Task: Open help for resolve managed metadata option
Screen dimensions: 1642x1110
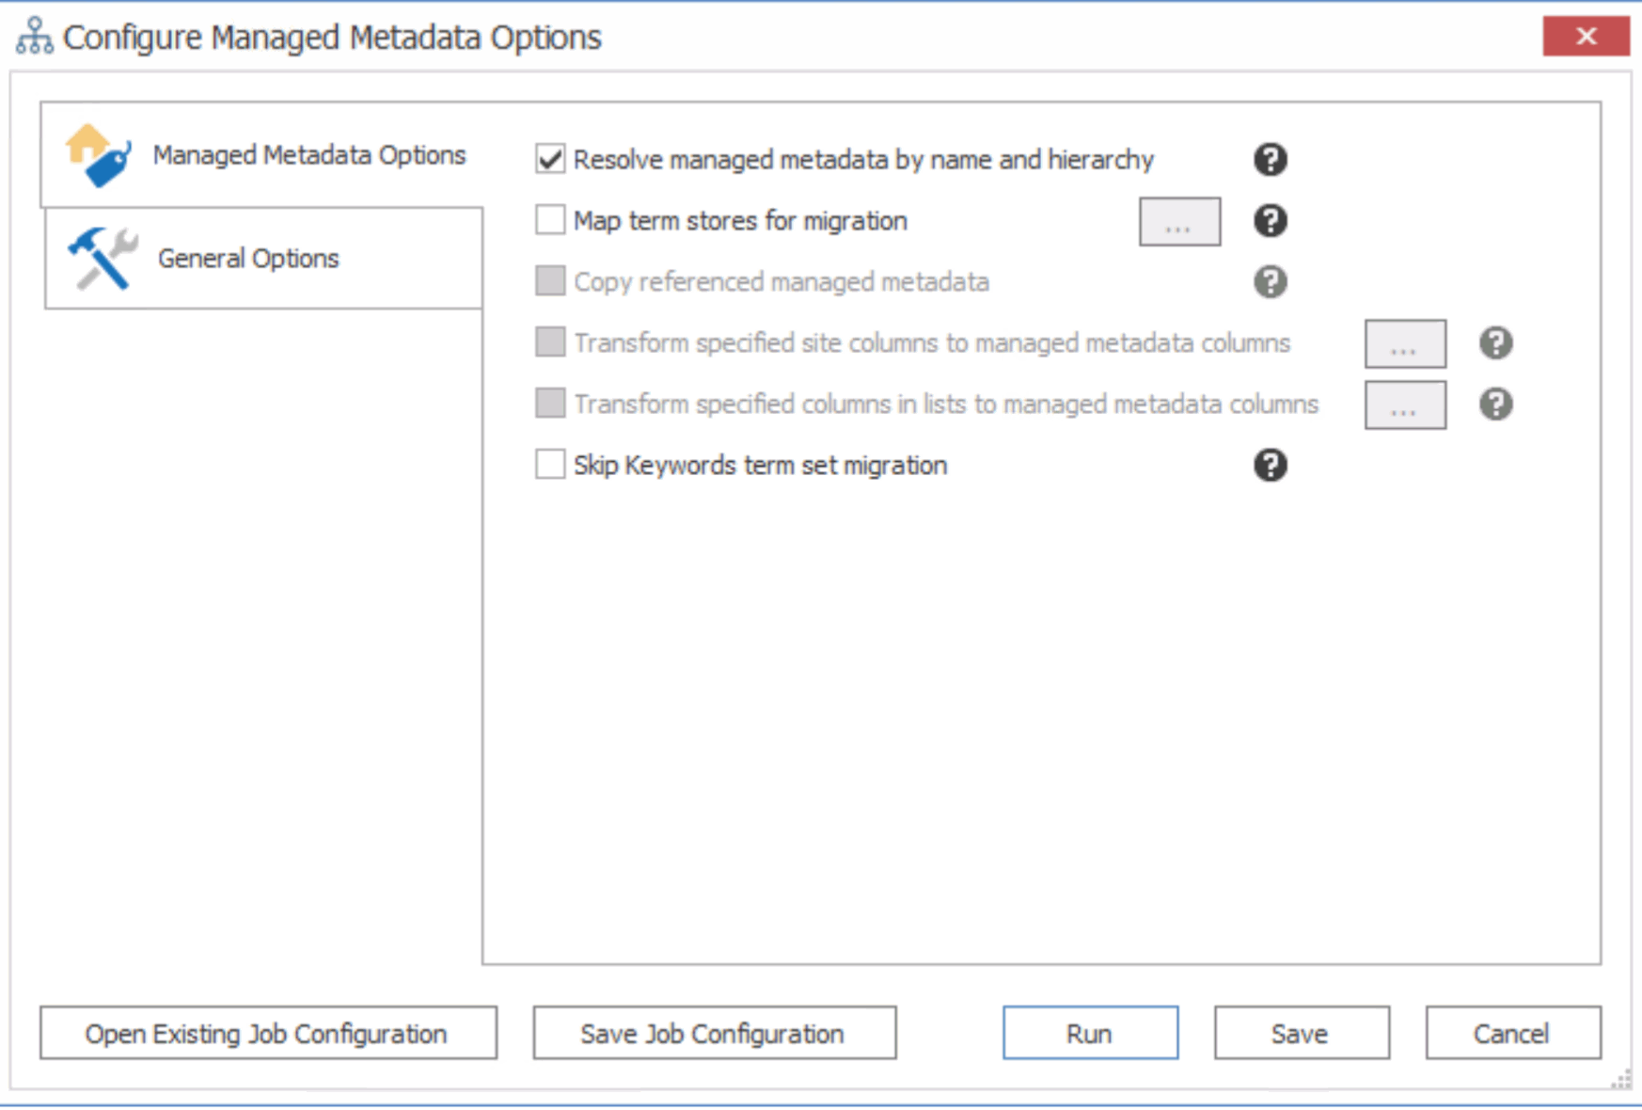Action: (1269, 160)
